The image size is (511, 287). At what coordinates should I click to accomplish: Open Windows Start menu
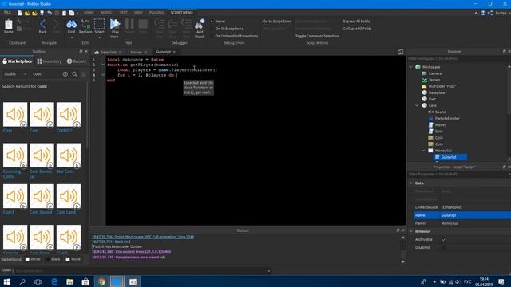pos(7,281)
